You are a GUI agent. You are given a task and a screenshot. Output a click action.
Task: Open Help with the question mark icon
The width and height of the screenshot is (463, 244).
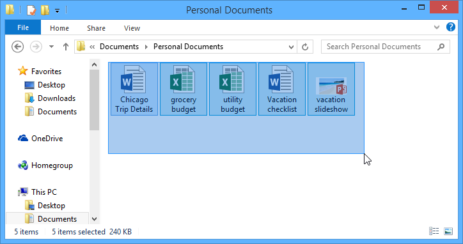450,27
